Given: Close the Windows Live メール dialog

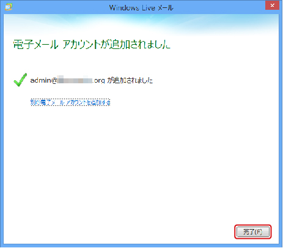Looking at the screenshot, I should click(272, 6).
